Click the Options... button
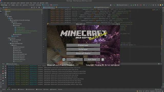Image resolution: width=164 pixels, height=92 pixels. pos(75,60)
